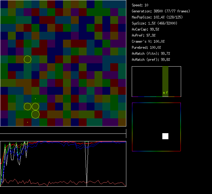Image resolution: width=212 pixels, height=194 pixels.
Task: Click the SysSize: 1.5% statistic
Action: pyautogui.click(x=155, y=23)
